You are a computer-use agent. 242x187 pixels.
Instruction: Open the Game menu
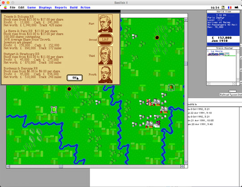[32, 8]
